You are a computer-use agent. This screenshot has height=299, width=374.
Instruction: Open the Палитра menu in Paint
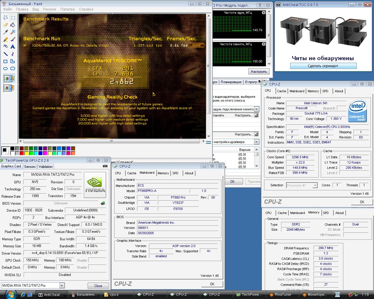click(67, 9)
